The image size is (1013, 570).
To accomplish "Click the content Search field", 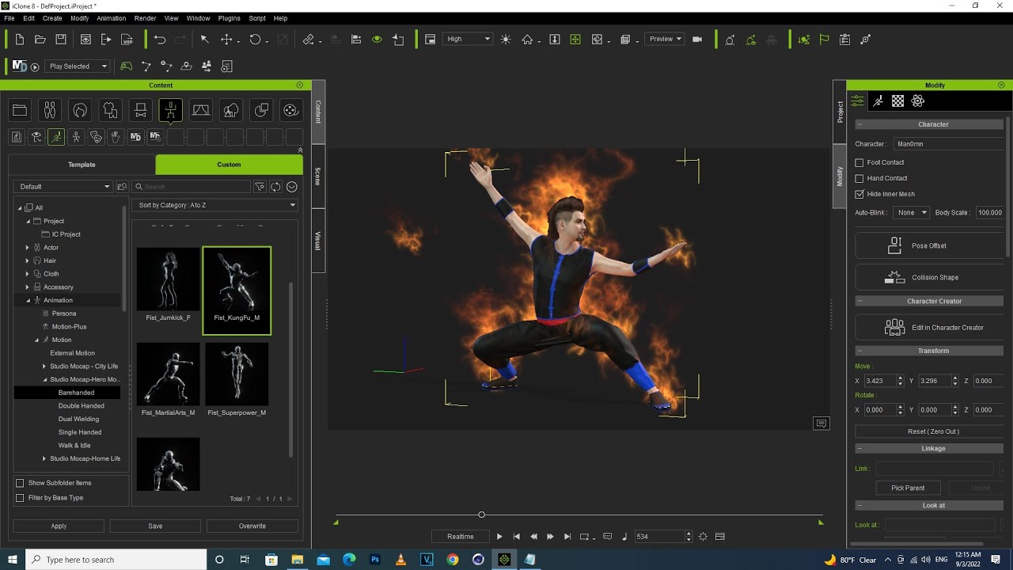I will pyautogui.click(x=191, y=187).
